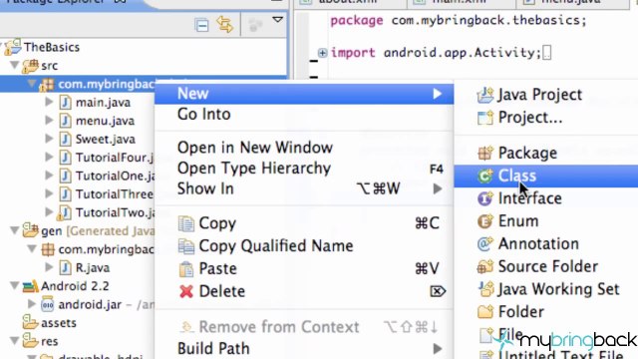Click the TheBasics project icon
This screenshot has height=359, width=638.
(x=13, y=47)
